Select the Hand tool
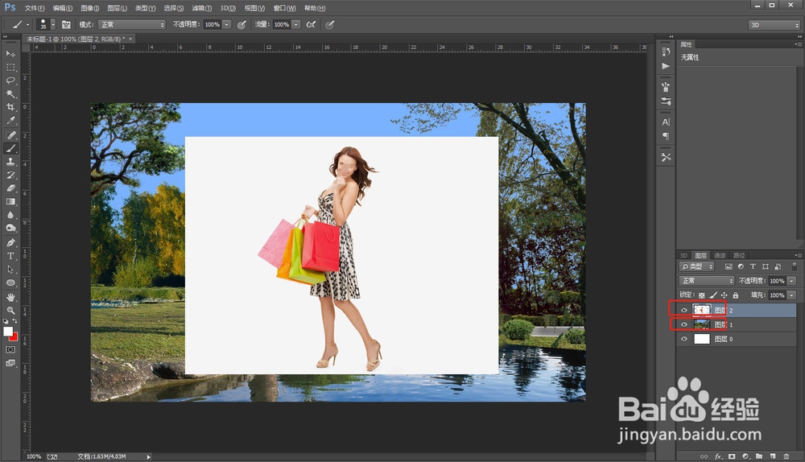This screenshot has width=805, height=462. (10, 297)
